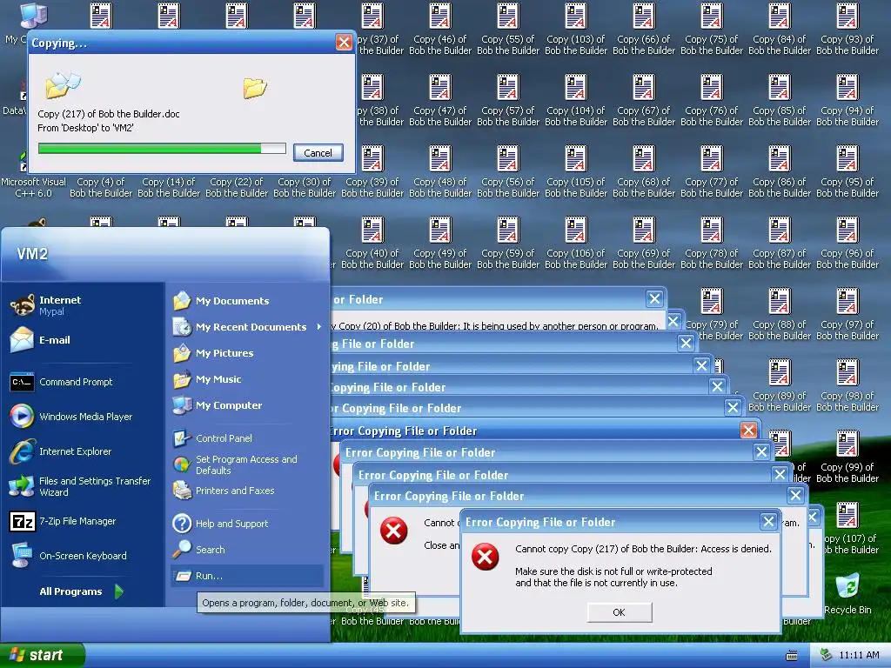Select Copy (68) of Bob the Builder file
891x668 pixels.
coord(644,172)
